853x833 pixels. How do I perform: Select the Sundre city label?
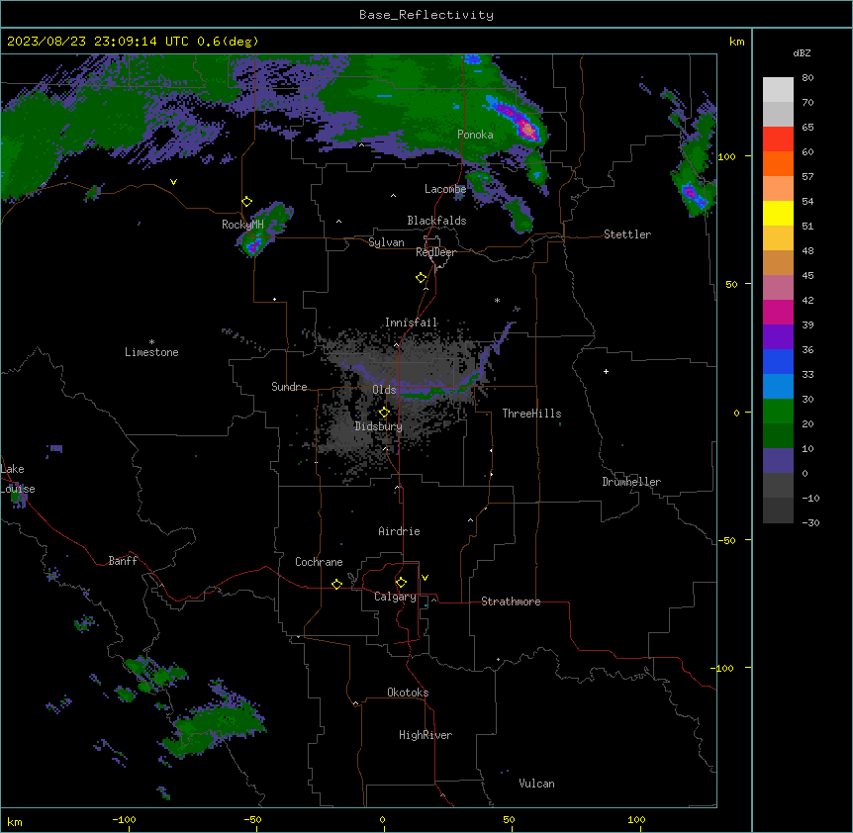point(289,387)
